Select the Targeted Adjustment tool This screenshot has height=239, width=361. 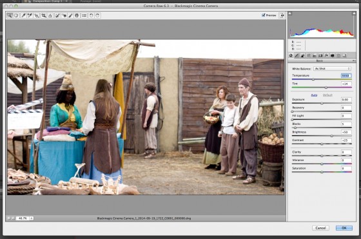point(37,15)
